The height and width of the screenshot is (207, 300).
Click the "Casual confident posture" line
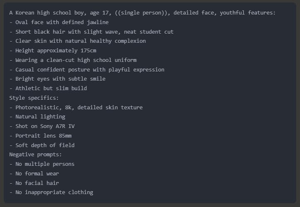[87, 69]
